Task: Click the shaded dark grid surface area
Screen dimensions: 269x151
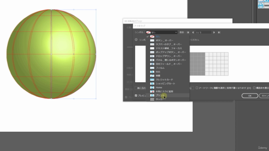Action: pos(197,64)
